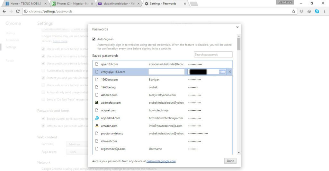This screenshot has height=171, width=329.
Task: Select the proctor.andela.co entry
Action: (x=162, y=133)
